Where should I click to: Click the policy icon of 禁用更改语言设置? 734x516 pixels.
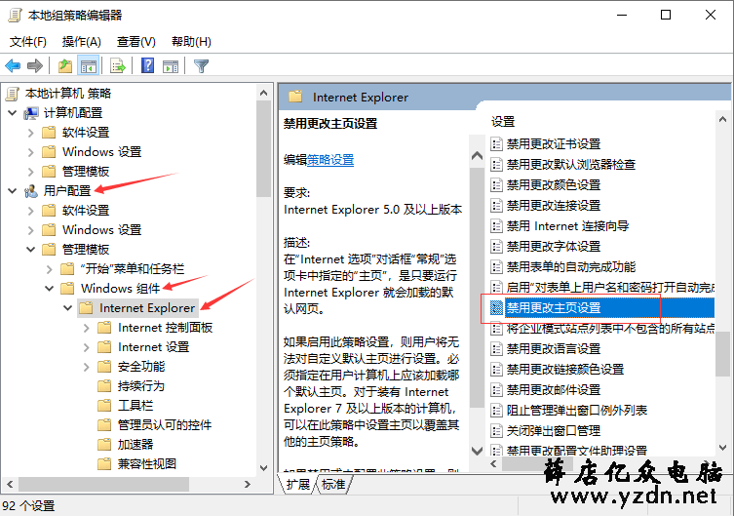(496, 349)
